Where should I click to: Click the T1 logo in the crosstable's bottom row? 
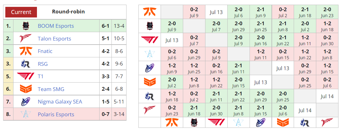coord(216,123)
